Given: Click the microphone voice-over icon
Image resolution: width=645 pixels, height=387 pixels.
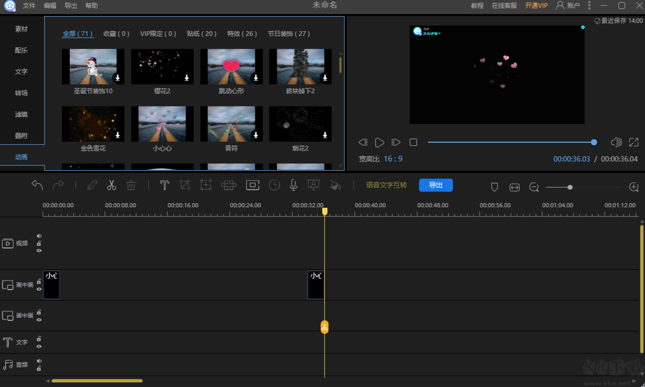Looking at the screenshot, I should click(293, 185).
